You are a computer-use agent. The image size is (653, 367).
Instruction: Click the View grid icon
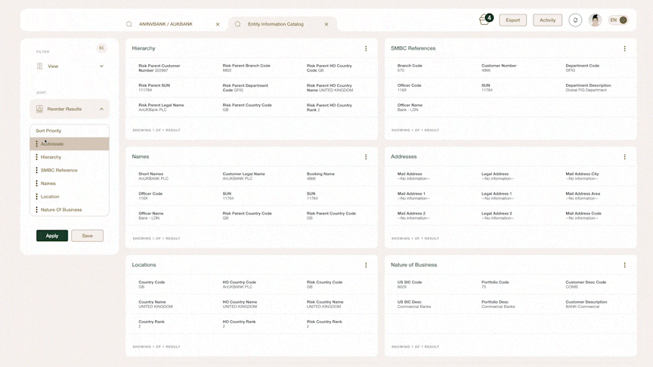(x=39, y=66)
